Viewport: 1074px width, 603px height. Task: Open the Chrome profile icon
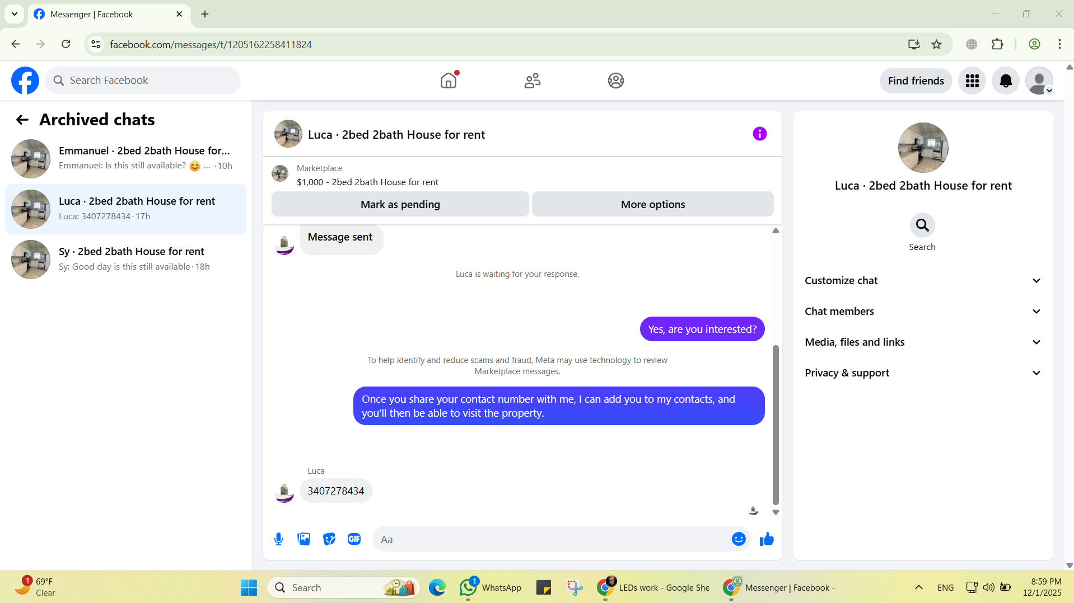(1034, 44)
